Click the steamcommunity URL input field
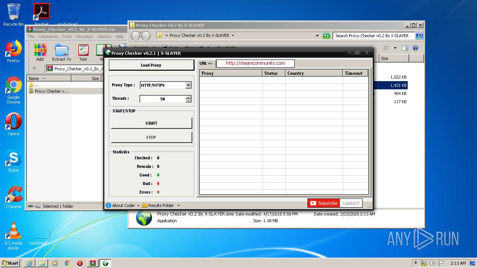 click(255, 63)
